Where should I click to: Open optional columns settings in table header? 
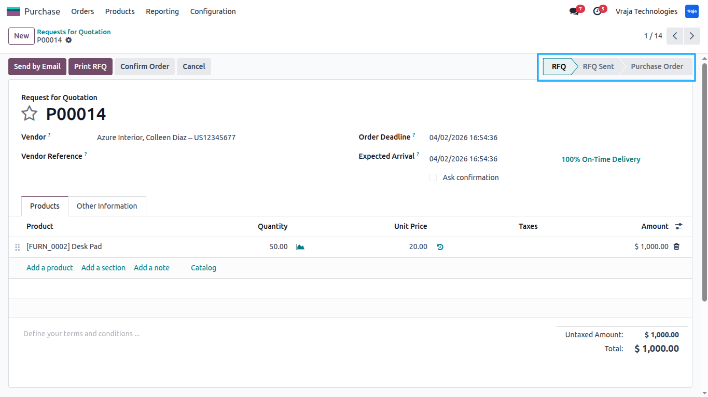click(x=679, y=226)
